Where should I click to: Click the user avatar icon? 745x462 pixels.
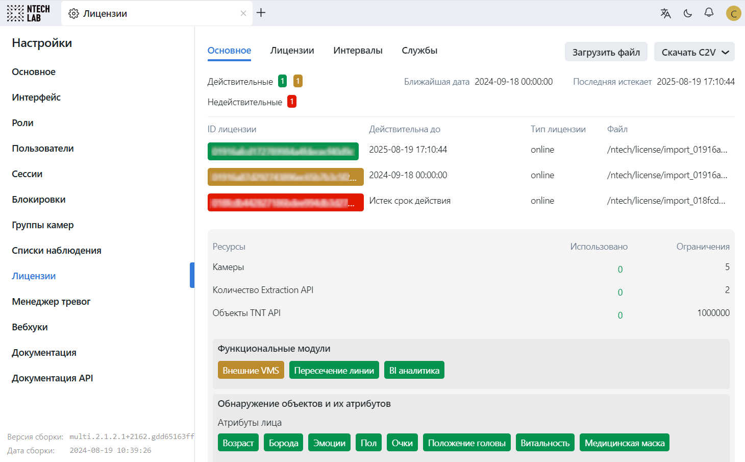click(x=733, y=13)
